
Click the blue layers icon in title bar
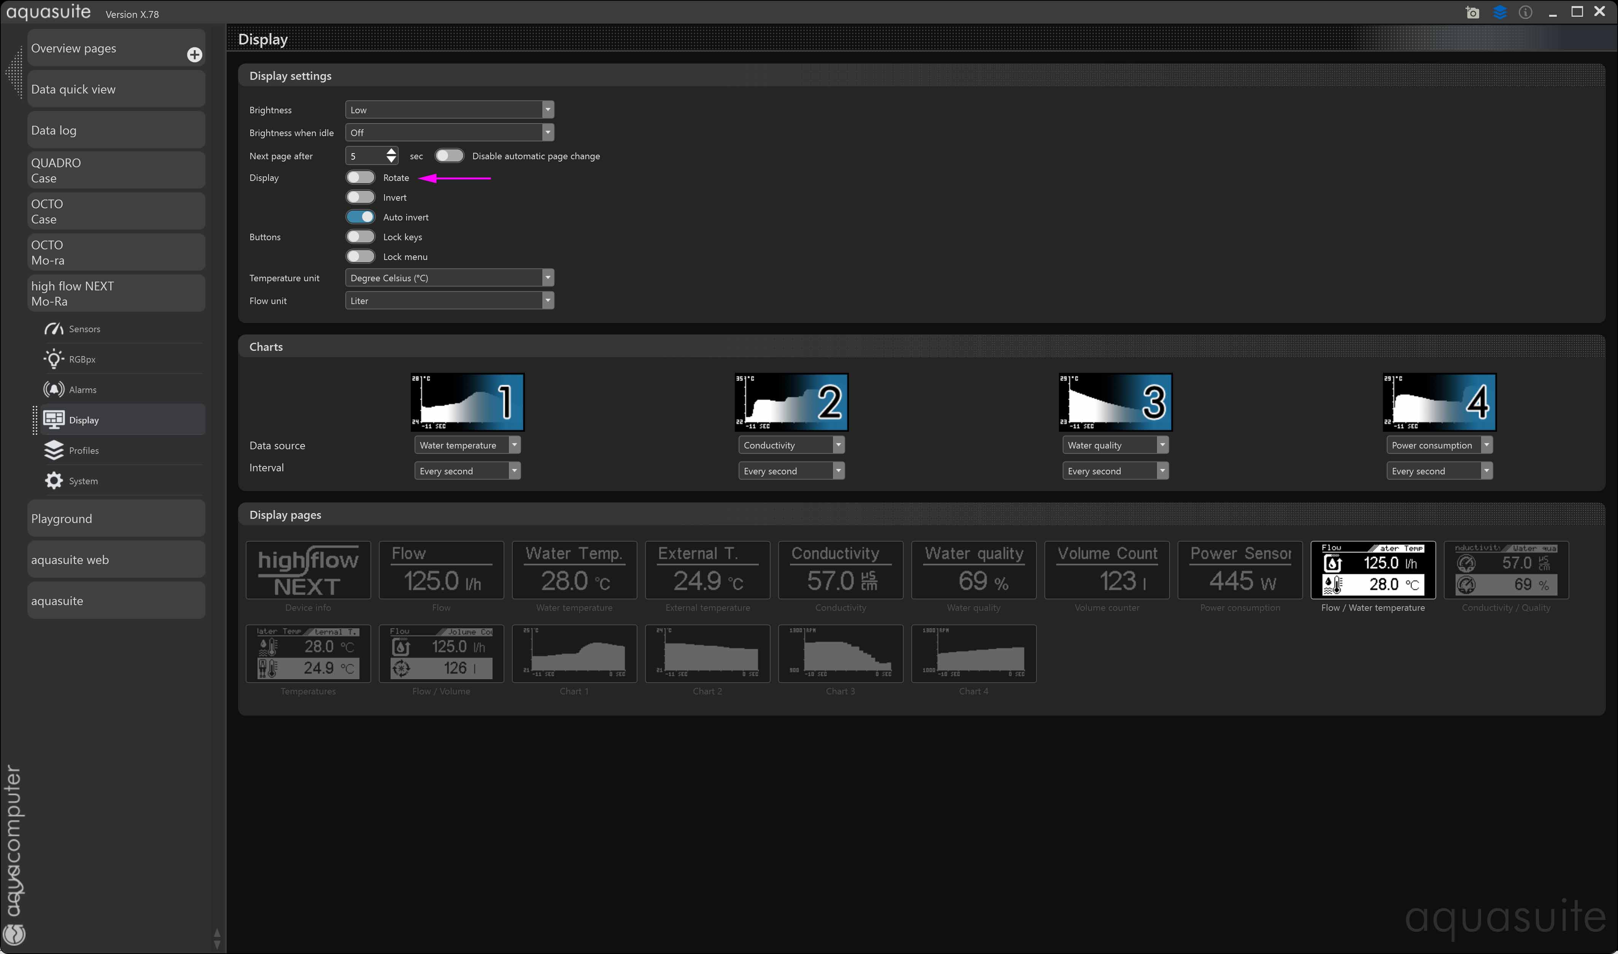[1500, 13]
